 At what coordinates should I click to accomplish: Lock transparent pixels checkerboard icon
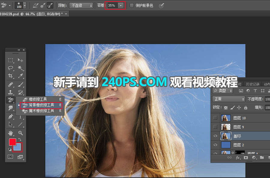[226, 108]
